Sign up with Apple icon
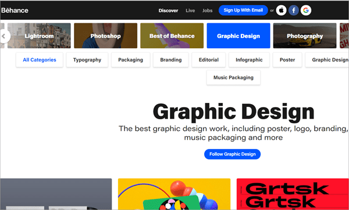Viewport: 349px width, 210px height. [x=282, y=10]
